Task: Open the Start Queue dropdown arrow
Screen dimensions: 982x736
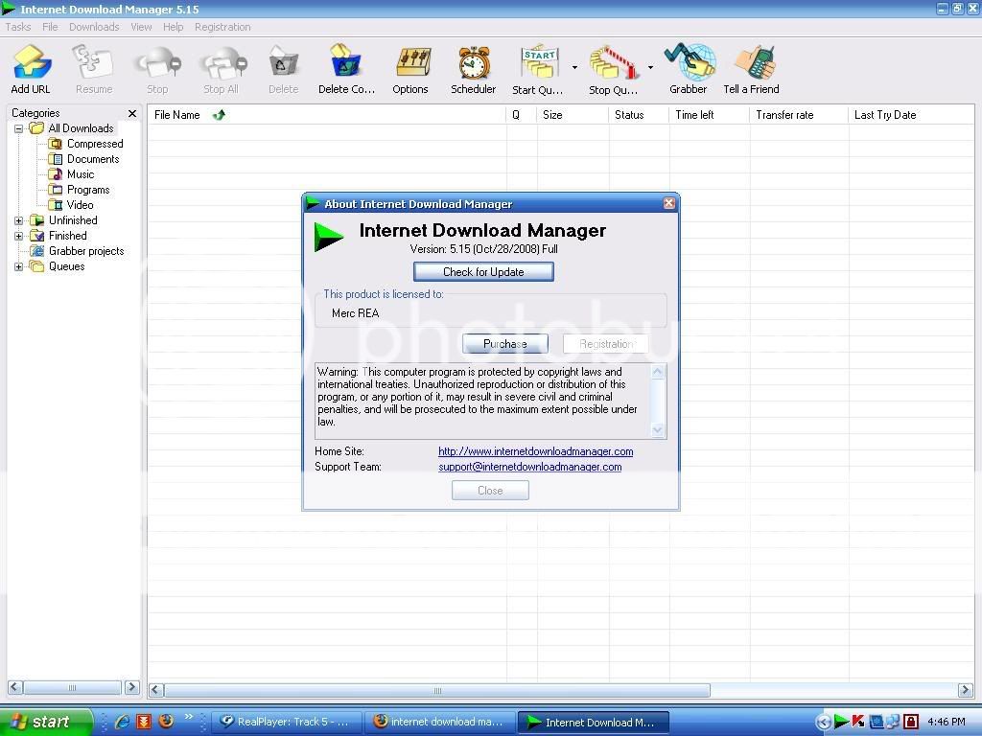Action: tap(574, 67)
